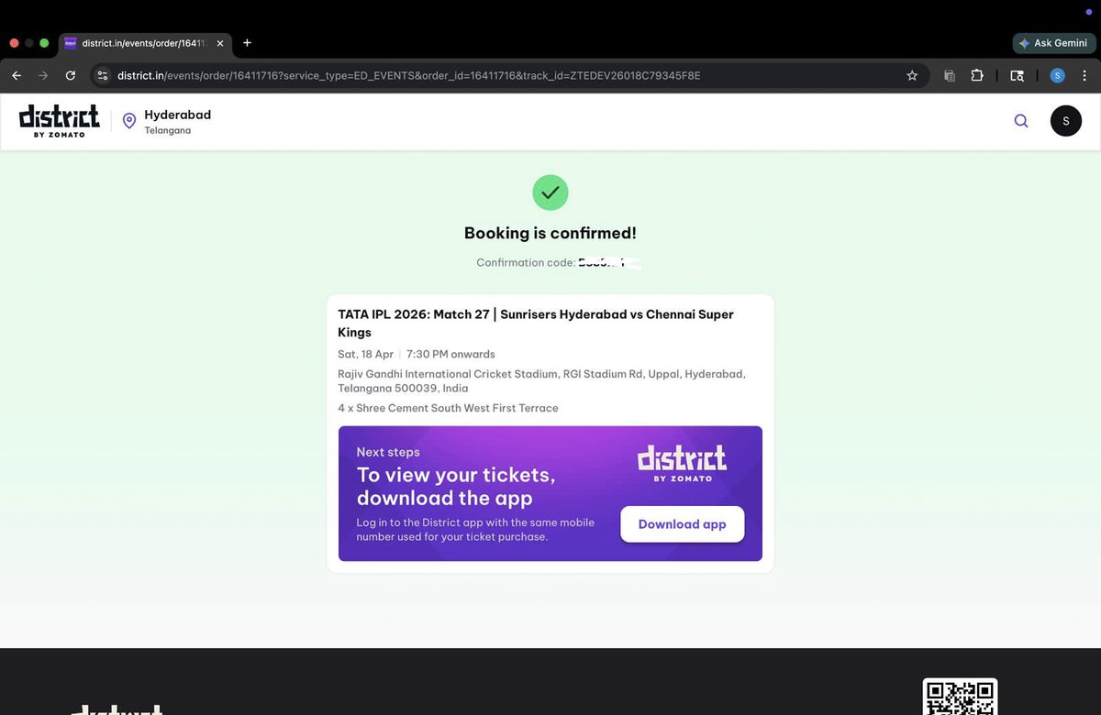Image resolution: width=1101 pixels, height=715 pixels.
Task: Click the green confirmation checkmark
Action: coord(550,192)
